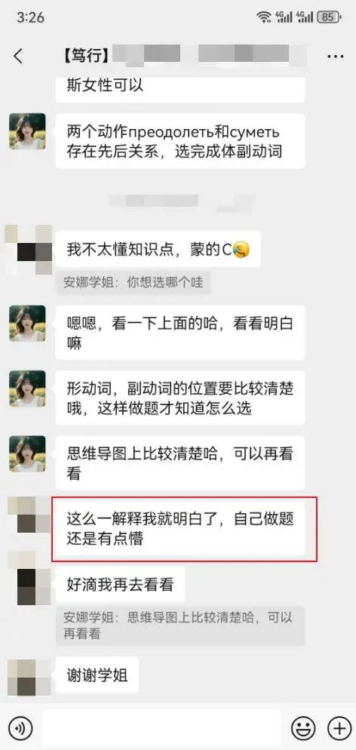Tap the 谢谢学姐 message bubble

pyautogui.click(x=97, y=675)
